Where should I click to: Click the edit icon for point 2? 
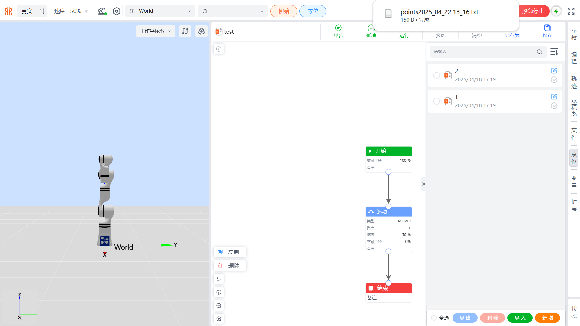554,71
